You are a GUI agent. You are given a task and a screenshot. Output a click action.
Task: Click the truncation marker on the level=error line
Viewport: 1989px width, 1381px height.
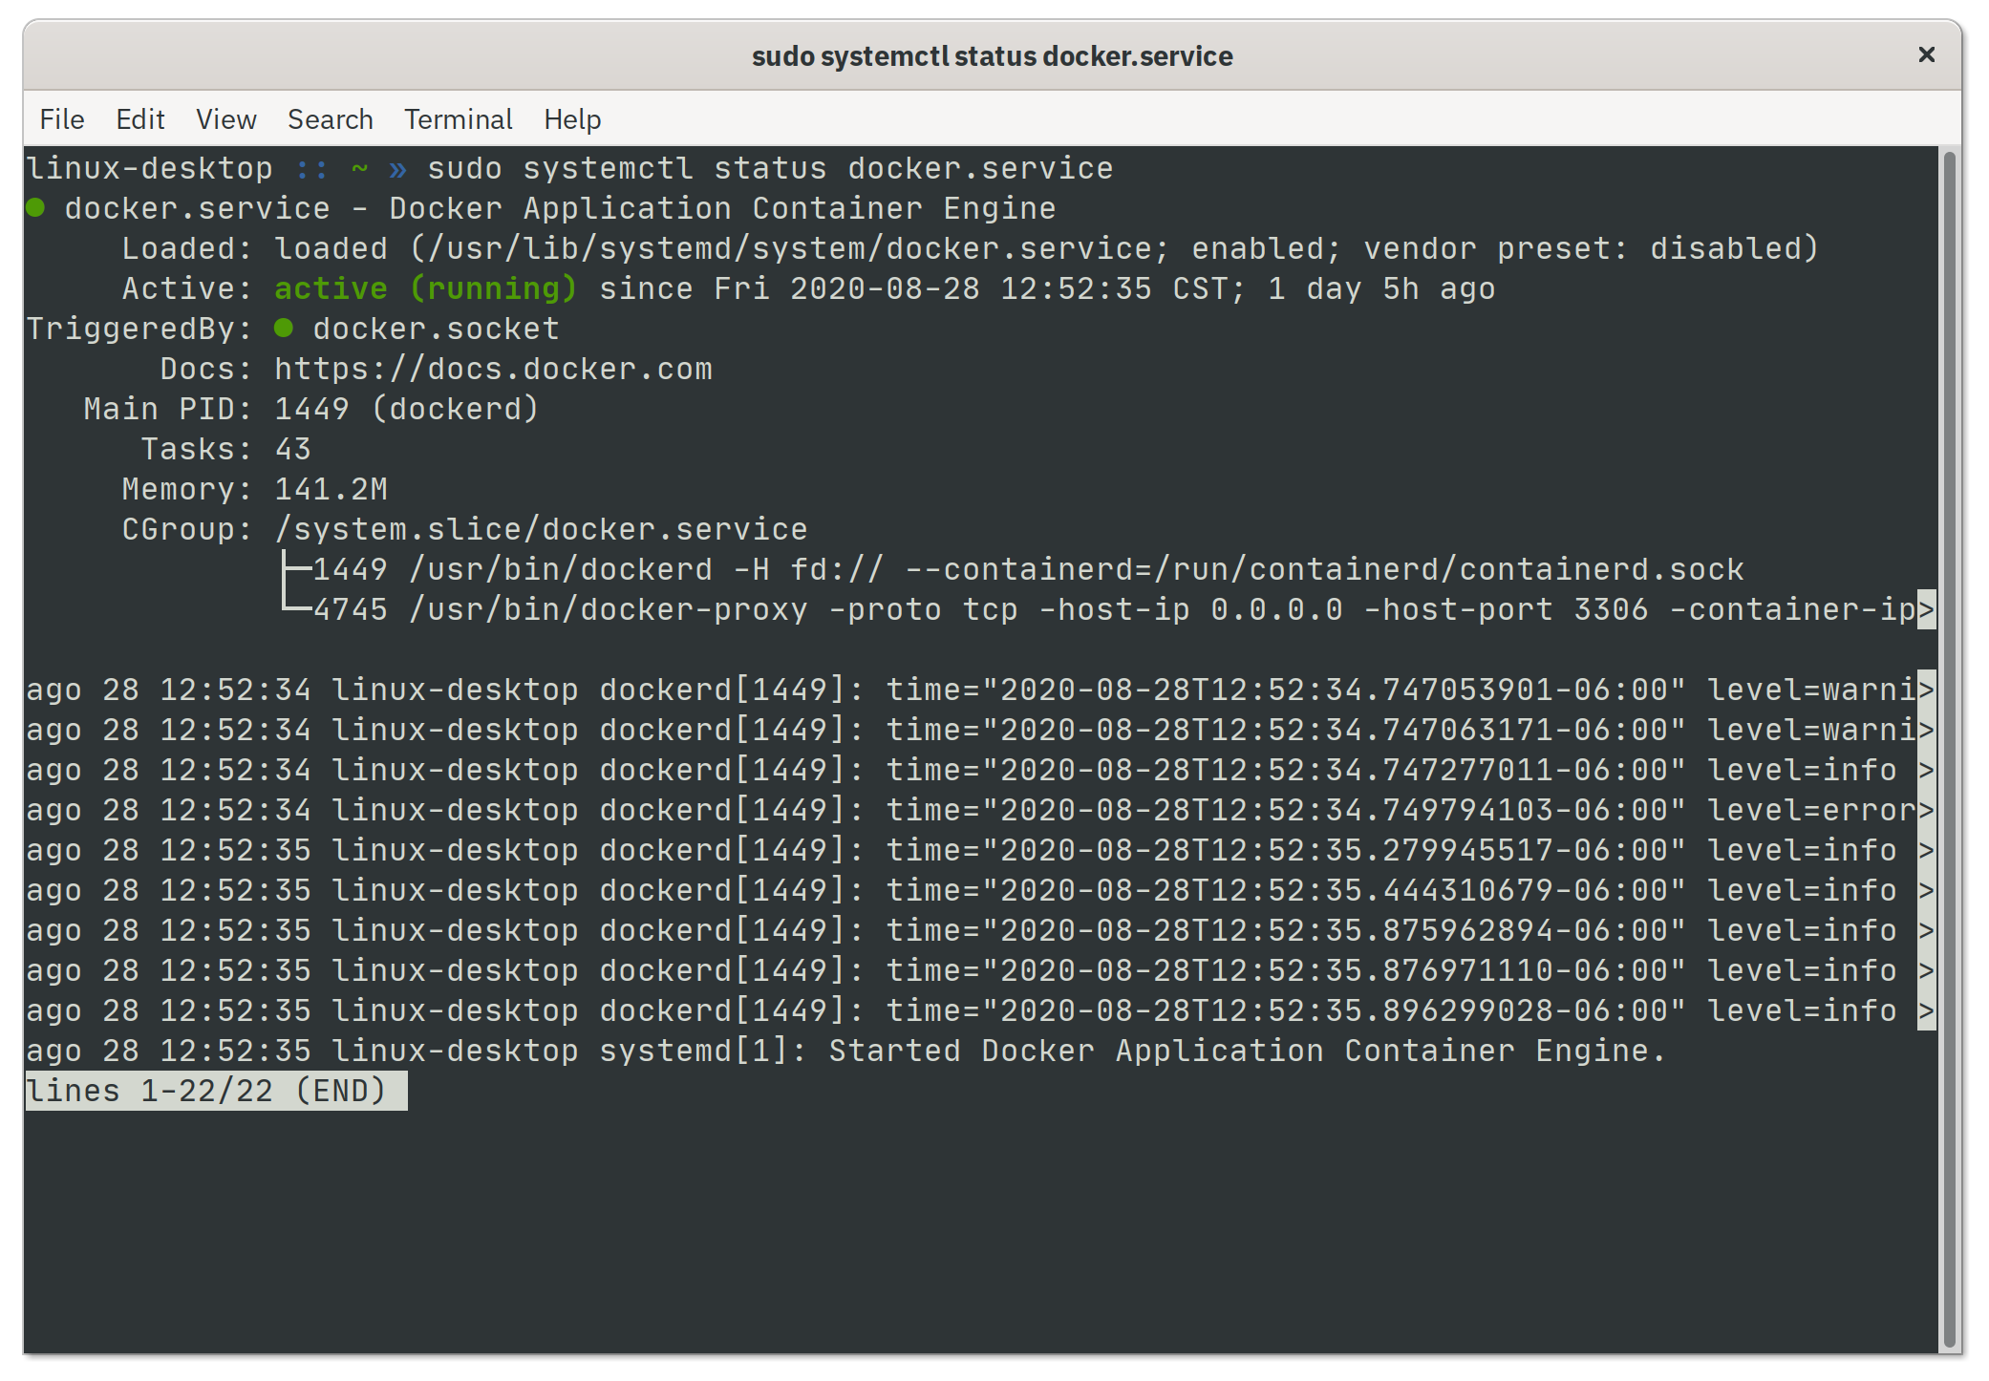(1927, 810)
